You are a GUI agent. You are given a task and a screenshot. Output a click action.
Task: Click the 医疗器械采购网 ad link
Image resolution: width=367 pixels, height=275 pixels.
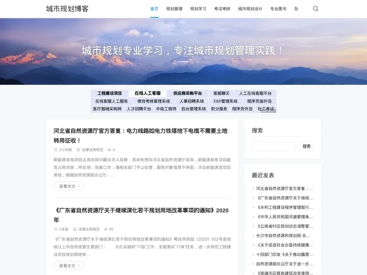tap(107, 109)
